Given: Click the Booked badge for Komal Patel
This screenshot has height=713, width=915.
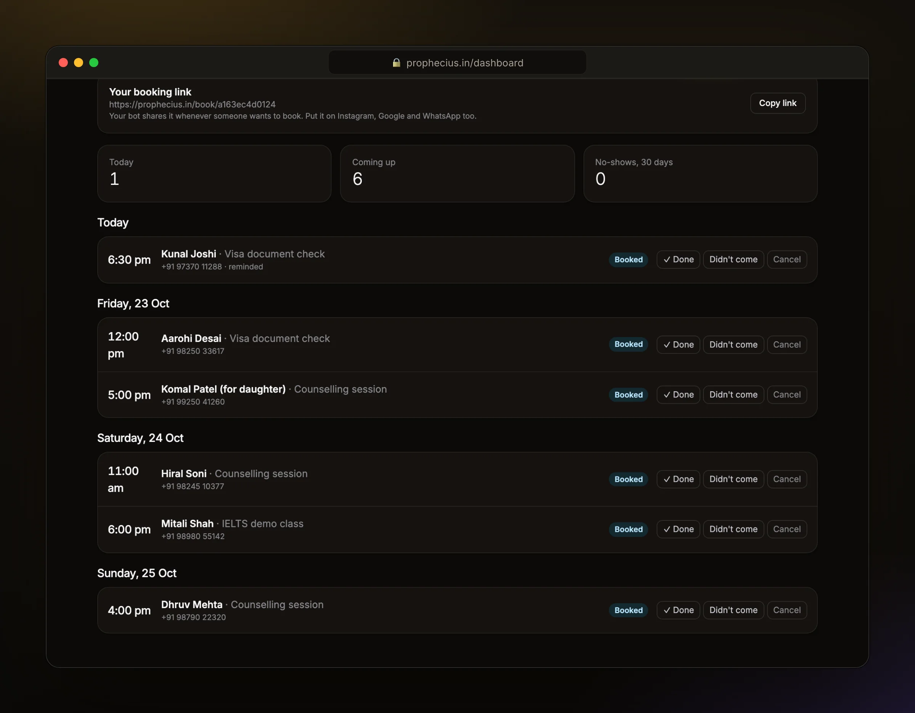Looking at the screenshot, I should point(628,395).
